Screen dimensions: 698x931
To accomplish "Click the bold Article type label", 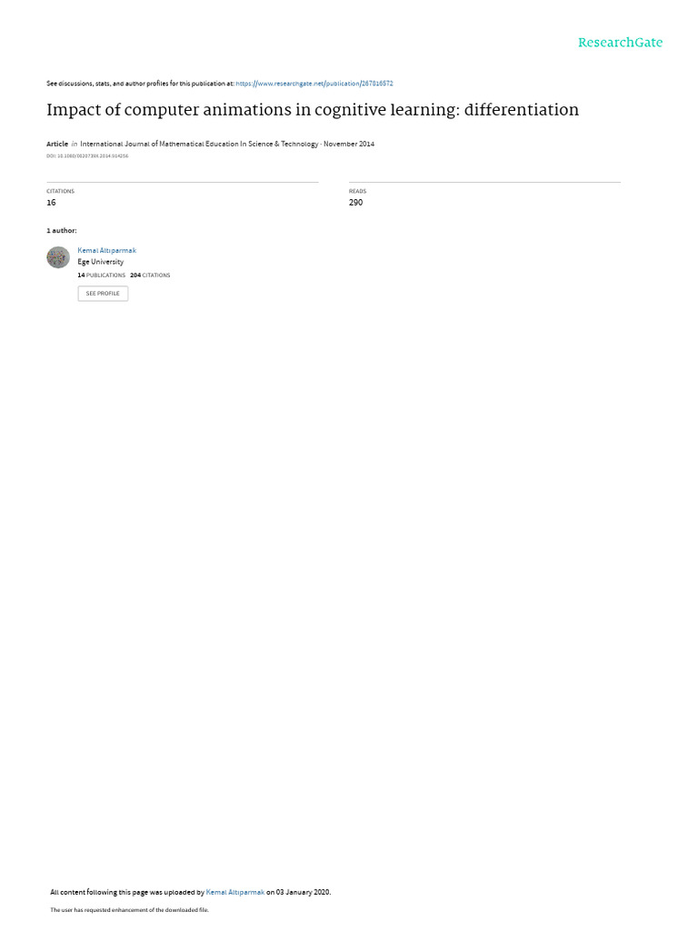I will tap(57, 144).
